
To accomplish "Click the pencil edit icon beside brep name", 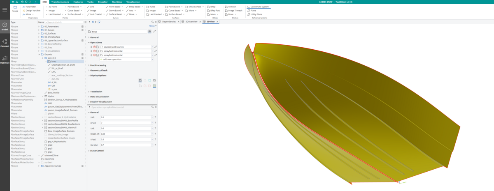I will click(x=155, y=31).
